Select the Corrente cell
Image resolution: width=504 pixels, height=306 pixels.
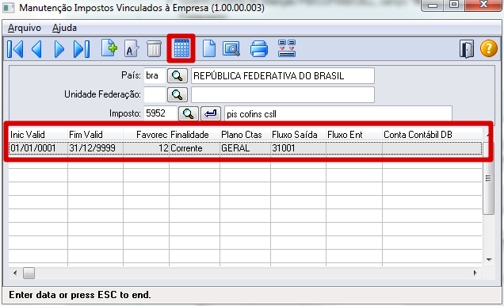pyautogui.click(x=194, y=148)
